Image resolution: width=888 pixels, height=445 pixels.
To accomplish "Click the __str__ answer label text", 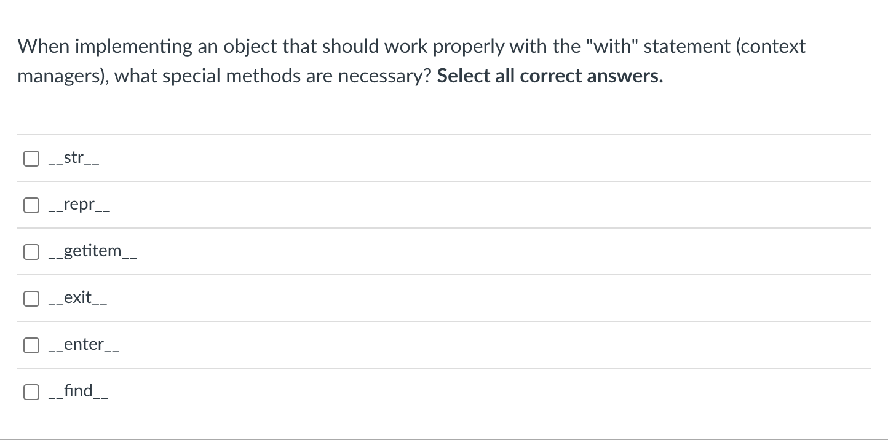I will [x=74, y=159].
